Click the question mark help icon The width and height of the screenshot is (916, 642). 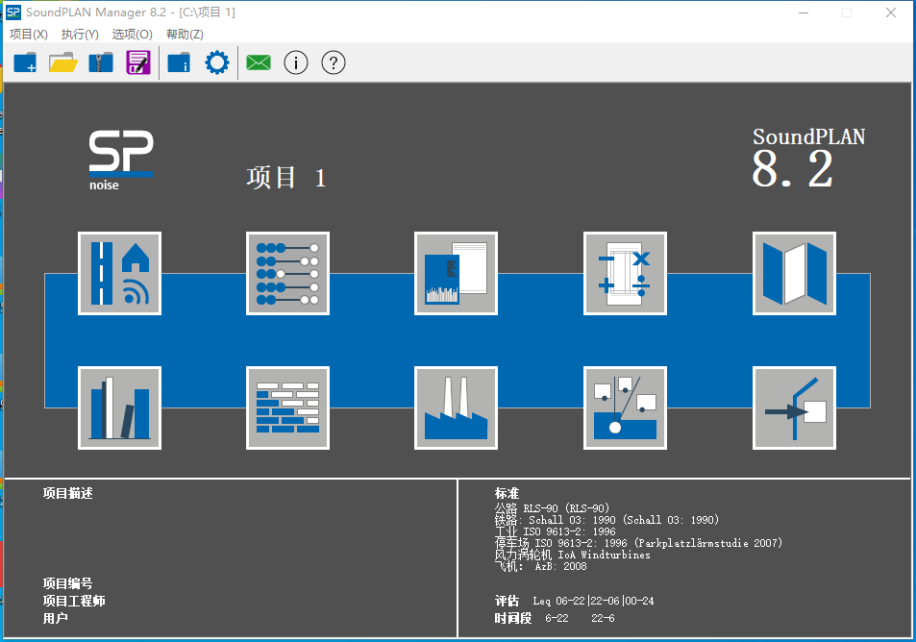pos(333,62)
